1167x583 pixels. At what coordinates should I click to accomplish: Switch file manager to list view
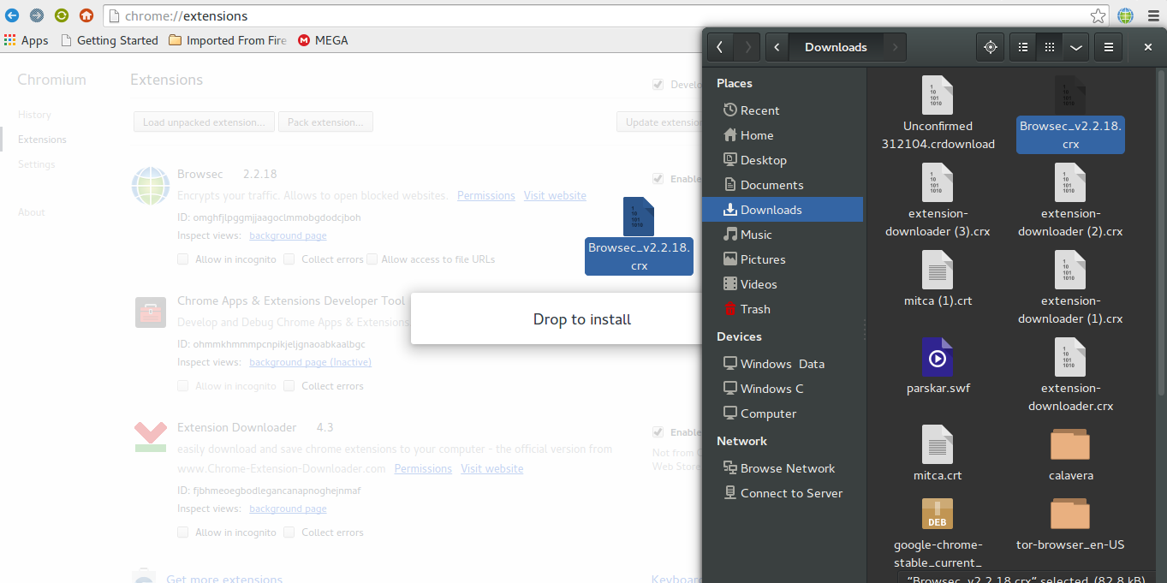point(1023,47)
